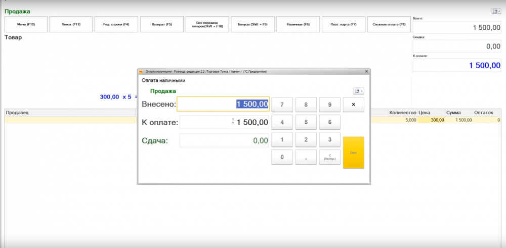Click into the Внесено amount field
Image resolution: width=506 pixels, height=248 pixels.
pos(223,104)
